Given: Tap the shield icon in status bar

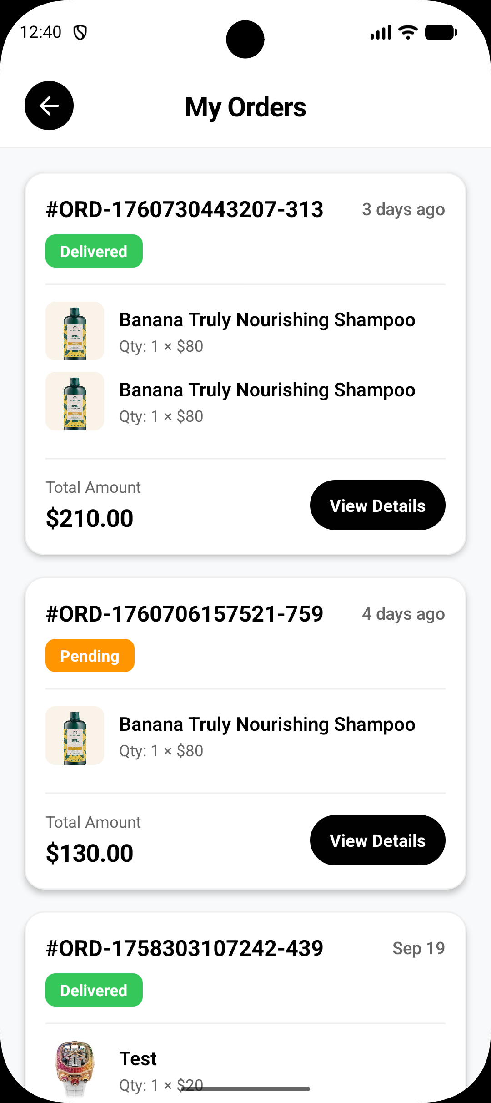Looking at the screenshot, I should pyautogui.click(x=80, y=33).
